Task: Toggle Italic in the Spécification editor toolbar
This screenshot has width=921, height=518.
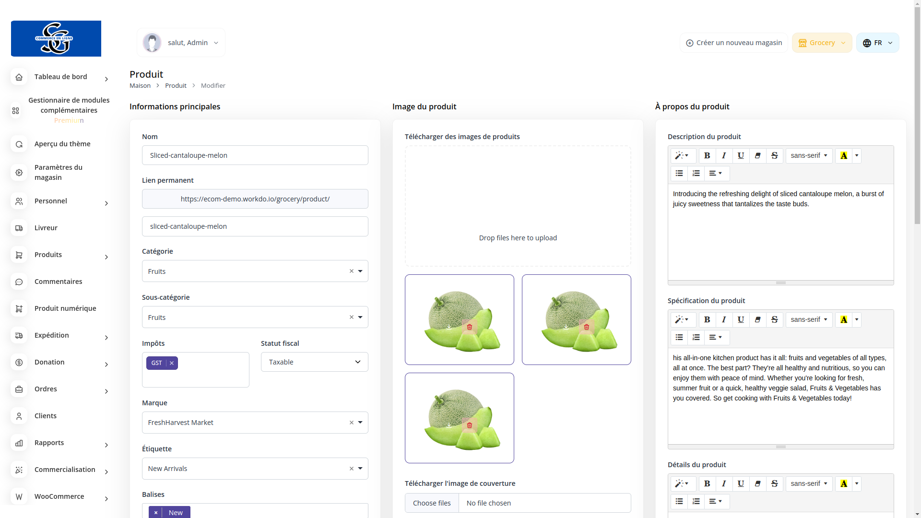Action: coord(724,320)
